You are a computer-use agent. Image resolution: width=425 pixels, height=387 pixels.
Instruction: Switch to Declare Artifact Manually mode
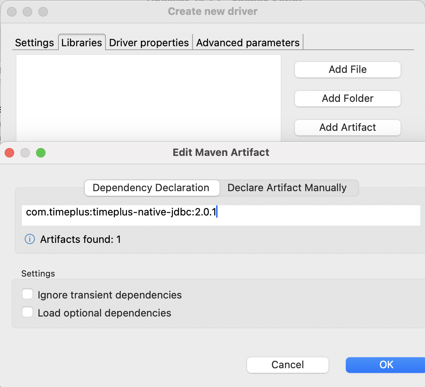(287, 188)
